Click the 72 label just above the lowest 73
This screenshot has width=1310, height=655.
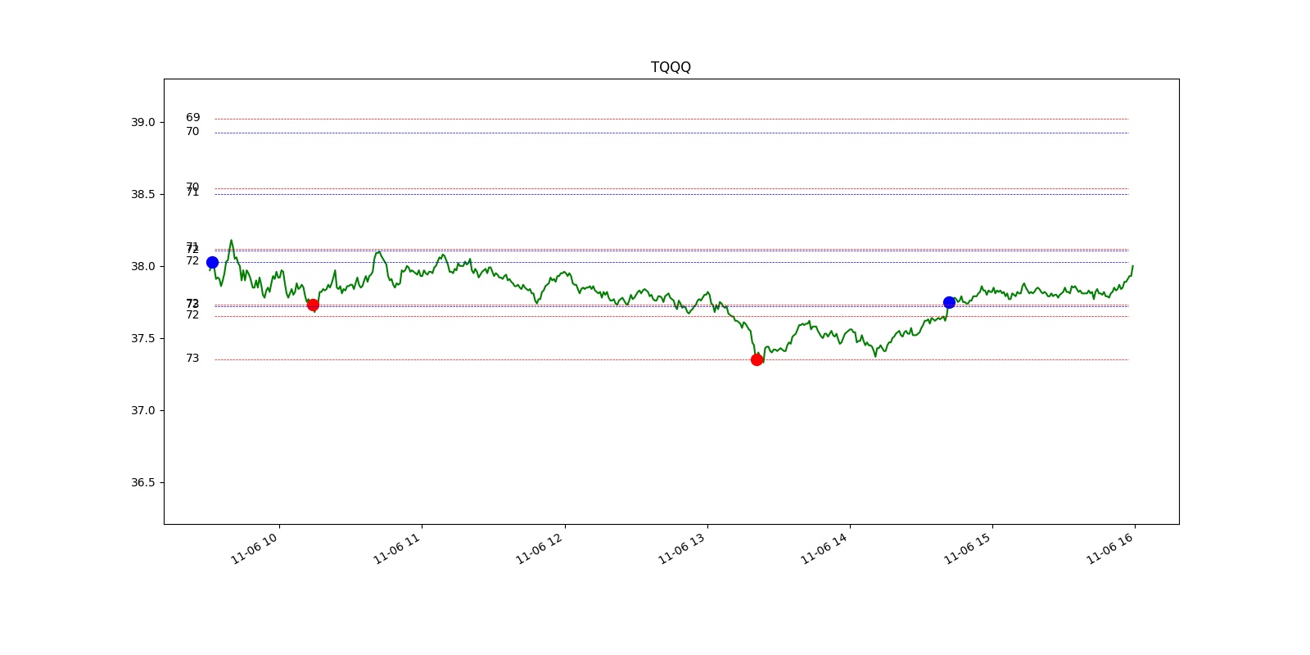tap(192, 315)
